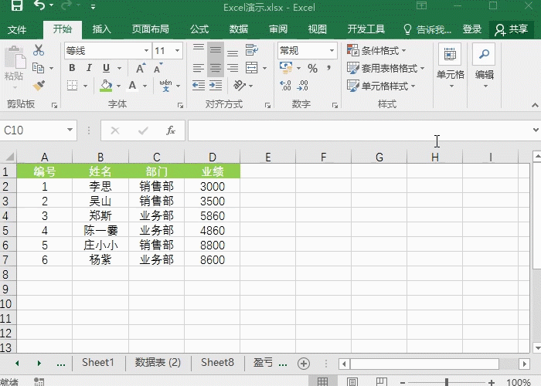Open the font size 11 dropdown

(x=177, y=51)
